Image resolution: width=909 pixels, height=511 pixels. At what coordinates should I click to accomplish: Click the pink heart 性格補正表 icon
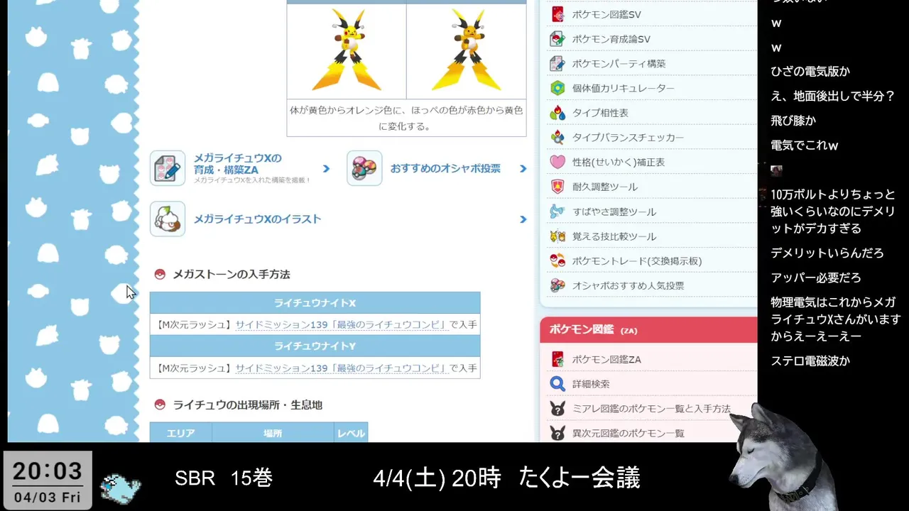[x=557, y=162]
